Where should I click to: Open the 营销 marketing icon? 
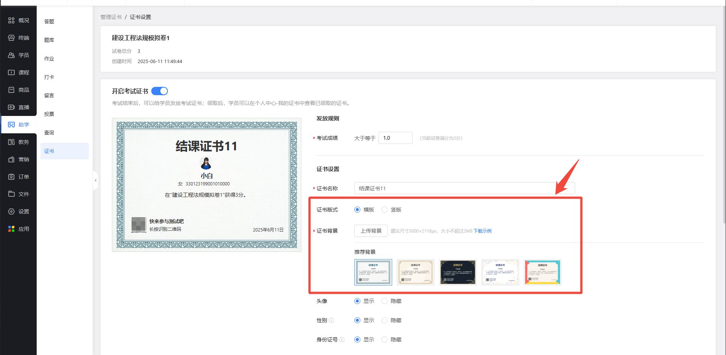click(x=11, y=159)
